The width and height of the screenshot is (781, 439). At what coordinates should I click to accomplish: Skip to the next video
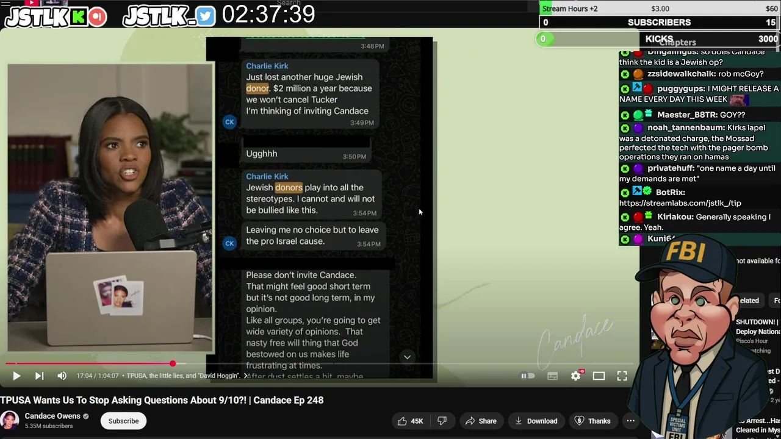(x=39, y=376)
